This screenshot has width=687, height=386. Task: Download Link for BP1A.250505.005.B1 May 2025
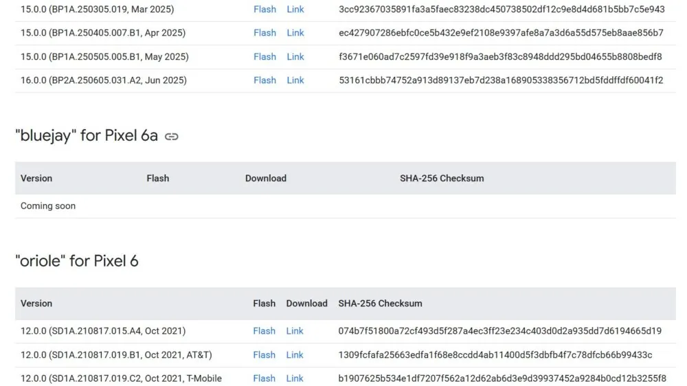[295, 56]
